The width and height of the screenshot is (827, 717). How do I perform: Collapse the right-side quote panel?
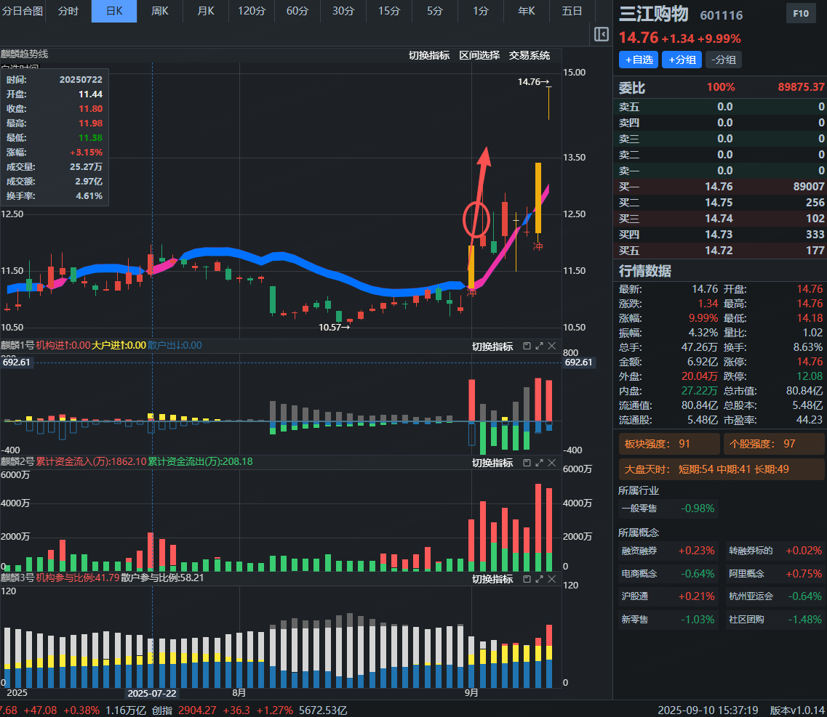tap(601, 34)
